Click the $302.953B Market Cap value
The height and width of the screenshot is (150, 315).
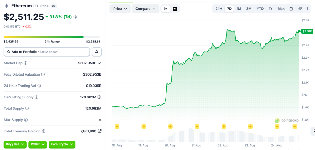(87, 63)
